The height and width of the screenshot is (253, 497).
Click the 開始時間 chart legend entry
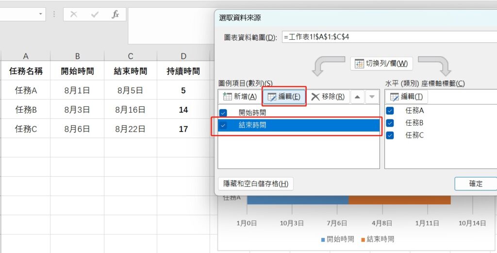(x=338, y=239)
